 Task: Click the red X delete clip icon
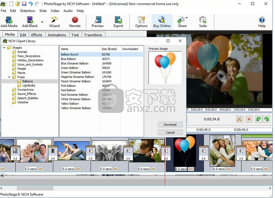(x=249, y=119)
